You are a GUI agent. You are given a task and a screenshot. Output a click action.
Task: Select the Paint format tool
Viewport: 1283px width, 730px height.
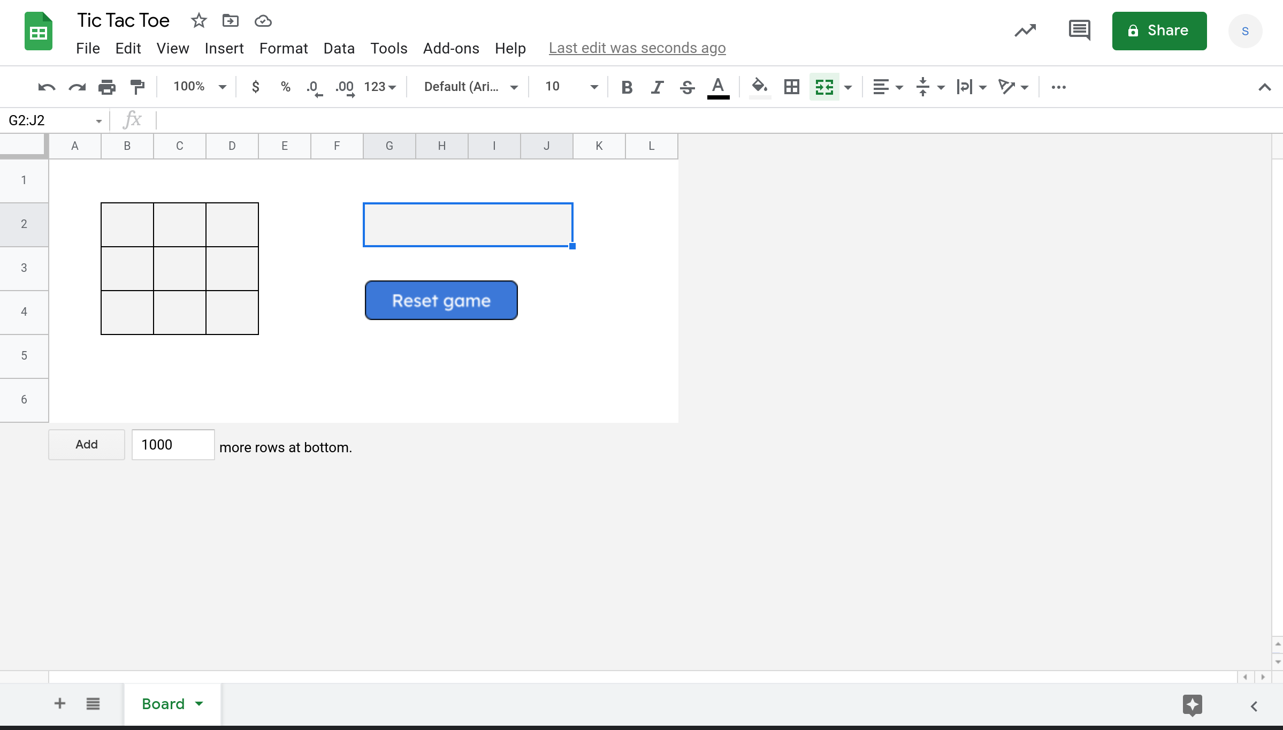coord(138,87)
